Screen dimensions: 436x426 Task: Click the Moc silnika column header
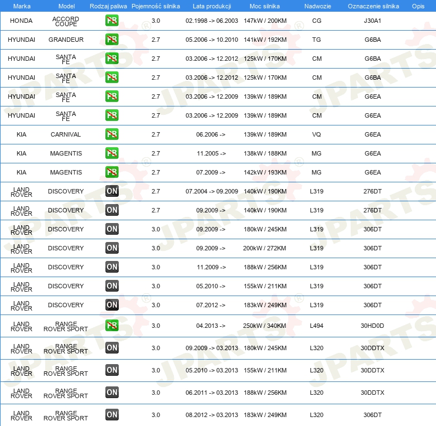click(x=265, y=6)
